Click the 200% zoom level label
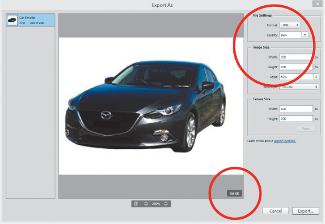Image resolution: width=325 pixels, height=224 pixels. tap(156, 204)
